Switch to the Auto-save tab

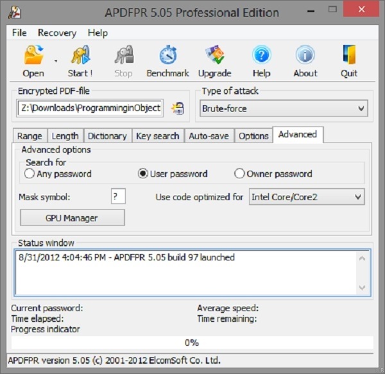coord(209,136)
